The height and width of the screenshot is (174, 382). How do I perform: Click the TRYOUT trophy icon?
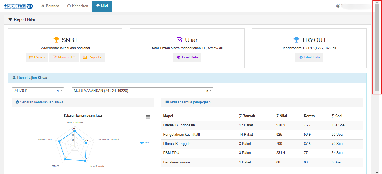pos(296,40)
